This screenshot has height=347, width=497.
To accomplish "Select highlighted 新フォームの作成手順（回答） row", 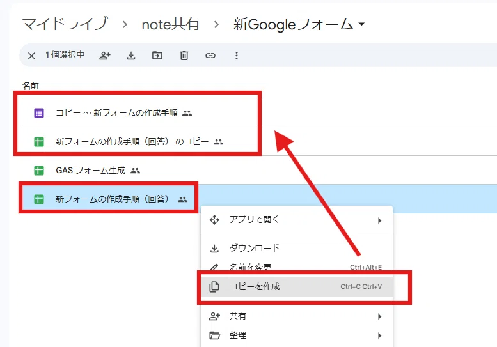I will pyautogui.click(x=259, y=199).
